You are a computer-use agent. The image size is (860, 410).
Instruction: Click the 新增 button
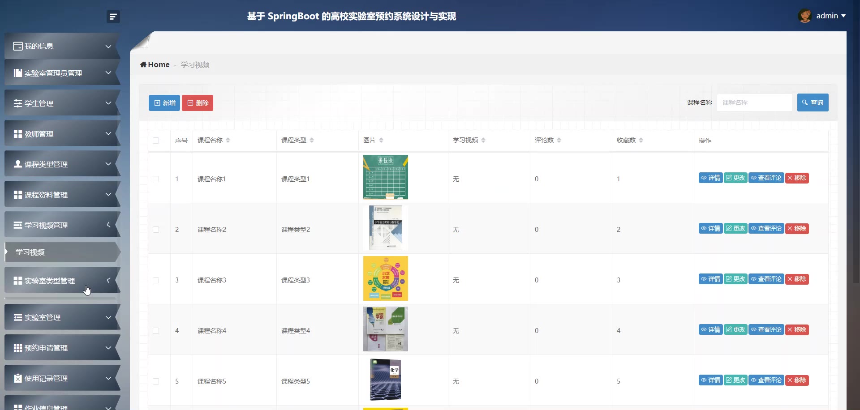click(x=164, y=103)
